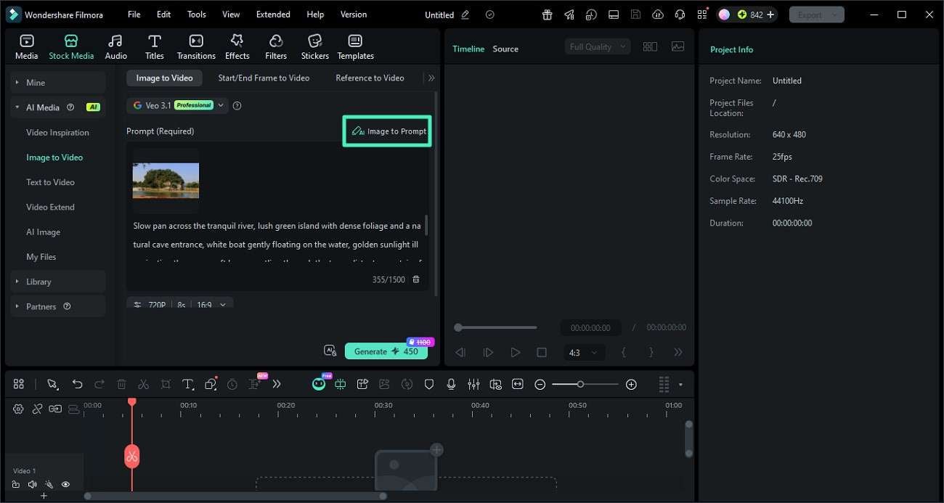Screen dimensions: 944x503
Task: Open the 16:9 aspect ratio dropdown
Action: point(211,305)
